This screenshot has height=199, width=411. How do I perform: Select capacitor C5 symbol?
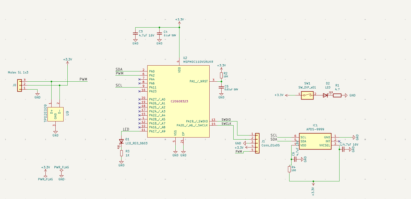tap(221, 87)
